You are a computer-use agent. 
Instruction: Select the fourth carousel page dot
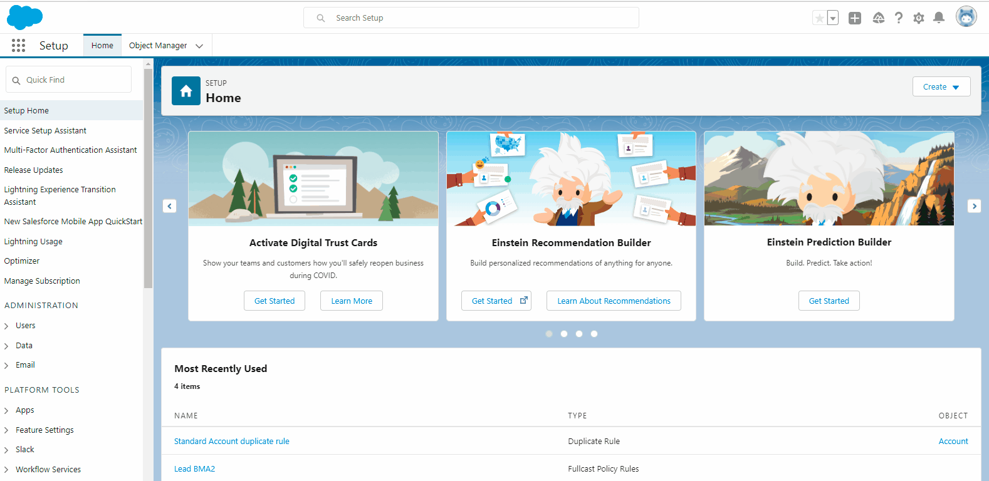(594, 334)
